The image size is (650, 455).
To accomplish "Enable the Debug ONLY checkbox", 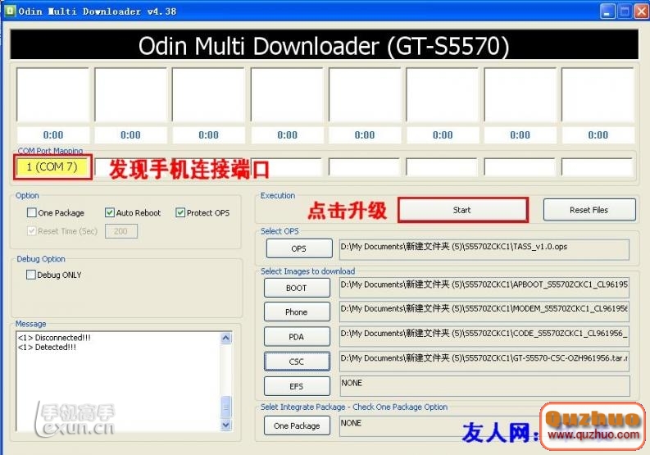I will (30, 275).
